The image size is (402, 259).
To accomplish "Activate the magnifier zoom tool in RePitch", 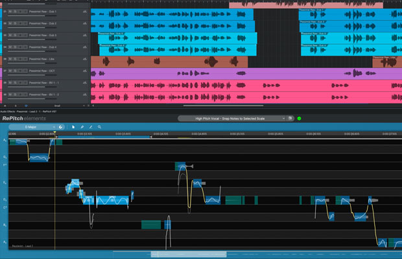I will tap(99, 127).
